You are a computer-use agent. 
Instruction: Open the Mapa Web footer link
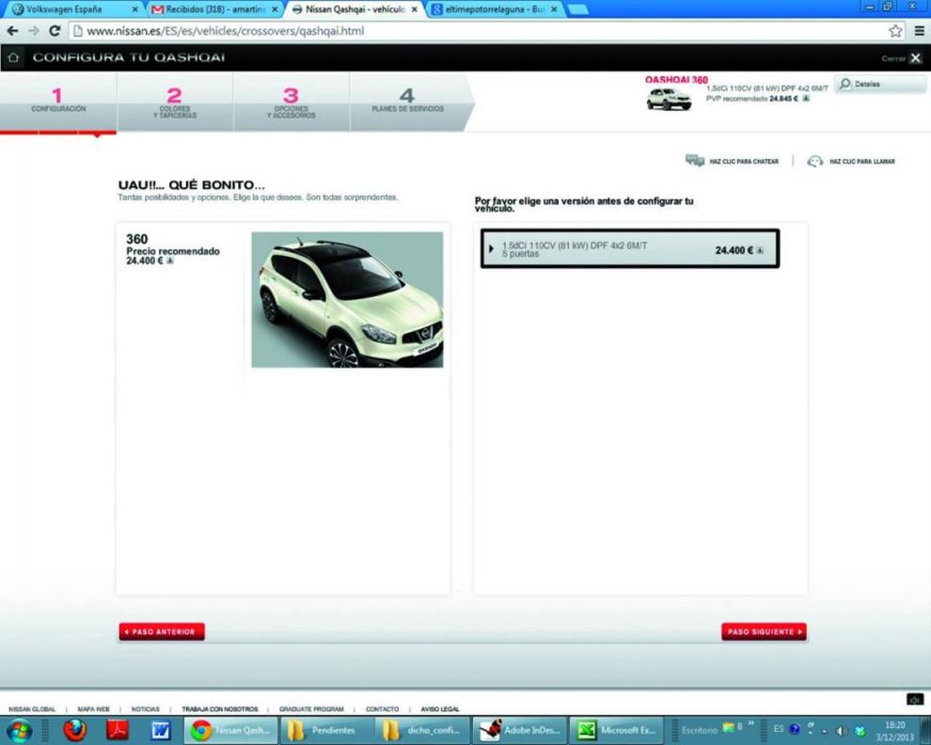coord(93,709)
